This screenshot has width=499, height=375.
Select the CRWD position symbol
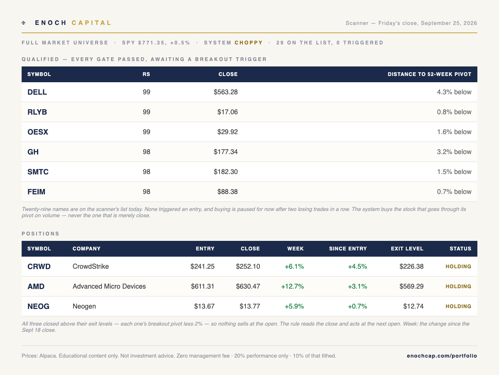click(39, 267)
